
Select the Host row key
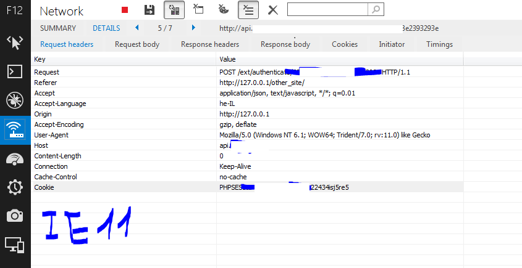pyautogui.click(x=41, y=145)
